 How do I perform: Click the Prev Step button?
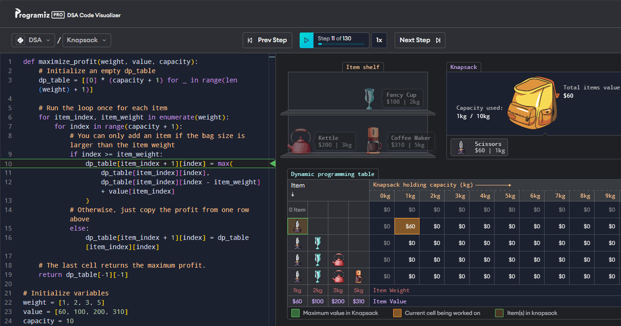tap(267, 40)
